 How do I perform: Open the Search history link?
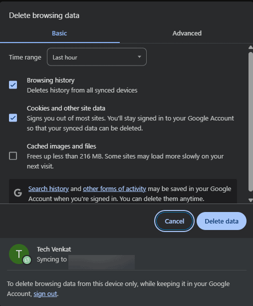tap(48, 189)
